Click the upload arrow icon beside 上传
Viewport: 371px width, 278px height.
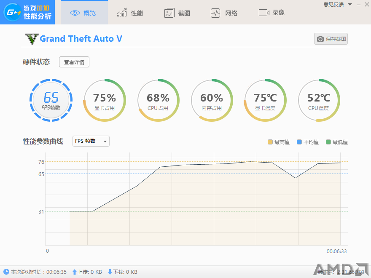coord(75,272)
